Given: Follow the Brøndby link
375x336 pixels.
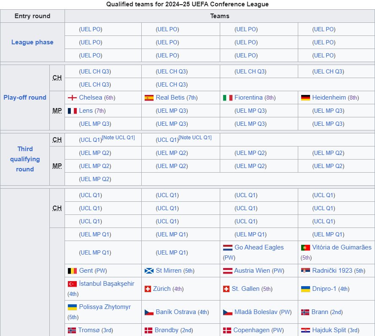Looking at the screenshot, I should click(x=167, y=330).
